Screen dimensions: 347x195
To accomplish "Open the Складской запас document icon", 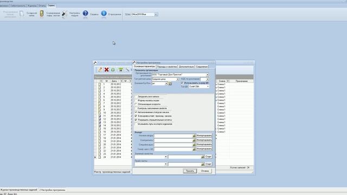I will click(22, 14).
